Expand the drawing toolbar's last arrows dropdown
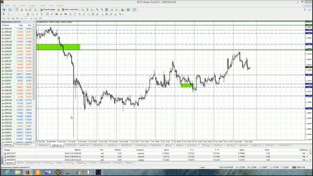 click(123, 14)
